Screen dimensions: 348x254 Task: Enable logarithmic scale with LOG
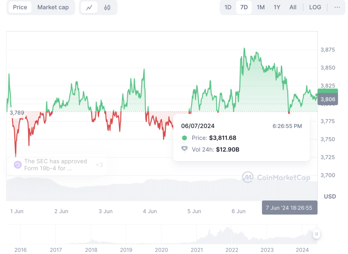(315, 7)
